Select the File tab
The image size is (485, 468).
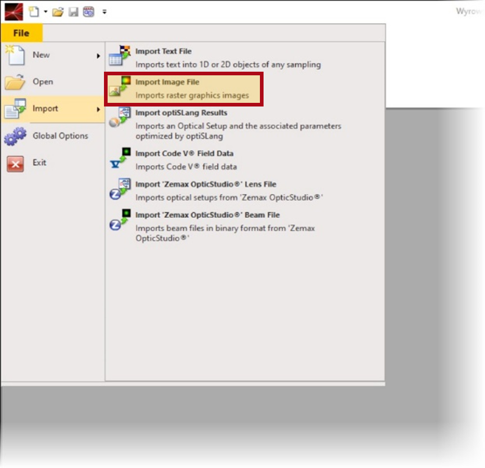tap(21, 33)
